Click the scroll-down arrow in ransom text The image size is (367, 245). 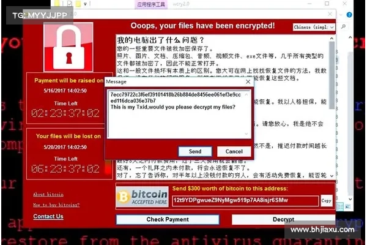(332, 176)
